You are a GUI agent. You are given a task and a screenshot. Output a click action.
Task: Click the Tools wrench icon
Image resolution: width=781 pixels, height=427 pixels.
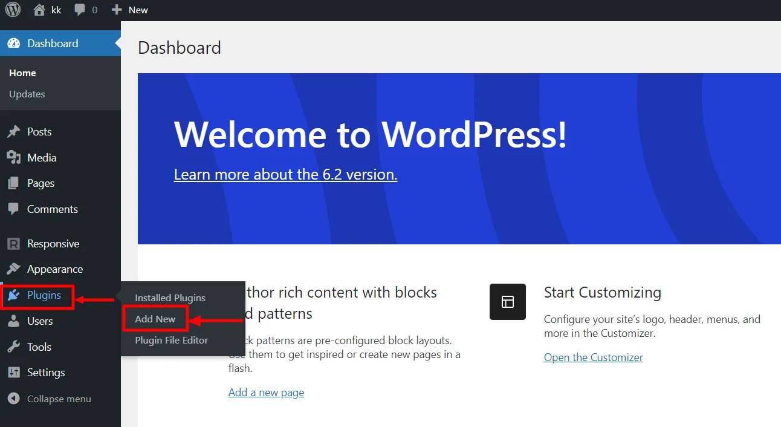click(x=13, y=347)
